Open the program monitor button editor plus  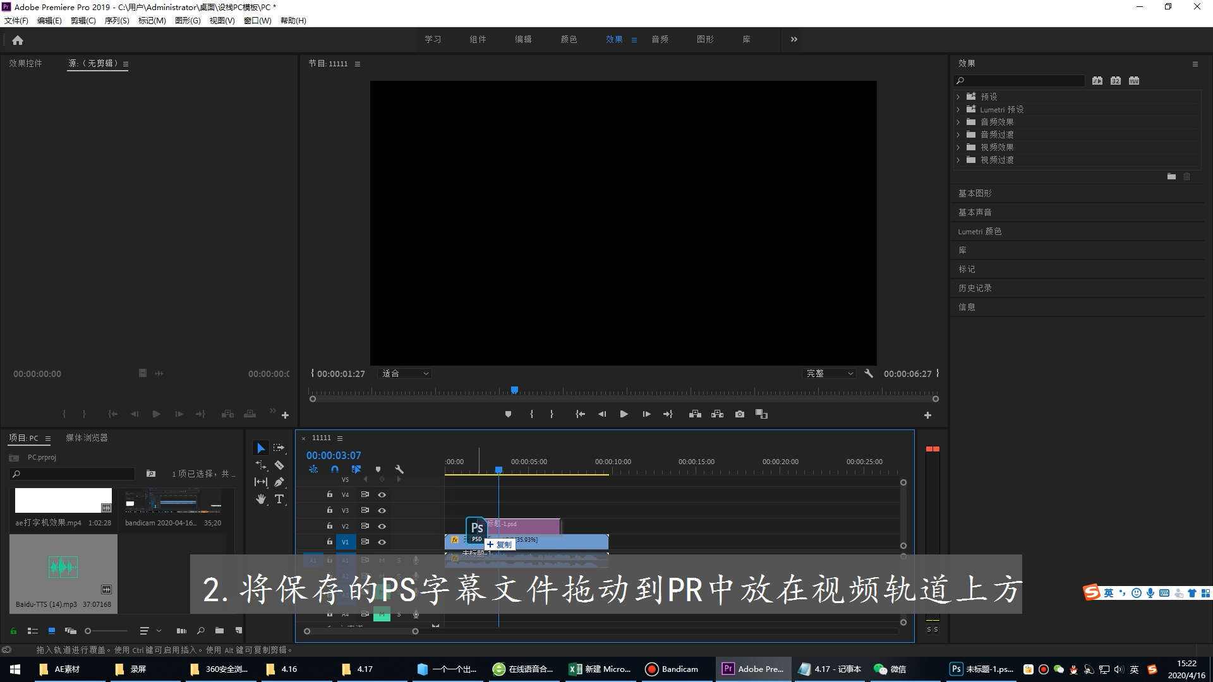pyautogui.click(x=927, y=415)
